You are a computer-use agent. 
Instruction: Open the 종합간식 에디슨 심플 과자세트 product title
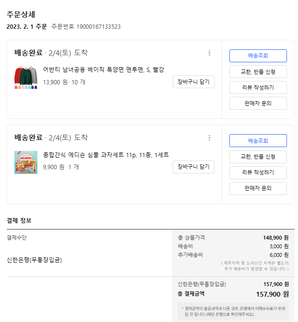[106, 155]
